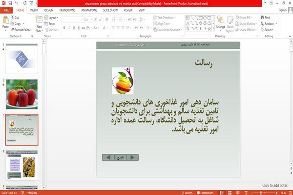Click the zoom slider handle
This screenshot has height=195, width=293.
click(261, 193)
